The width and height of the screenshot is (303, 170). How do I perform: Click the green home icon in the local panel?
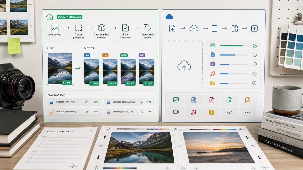49,17
